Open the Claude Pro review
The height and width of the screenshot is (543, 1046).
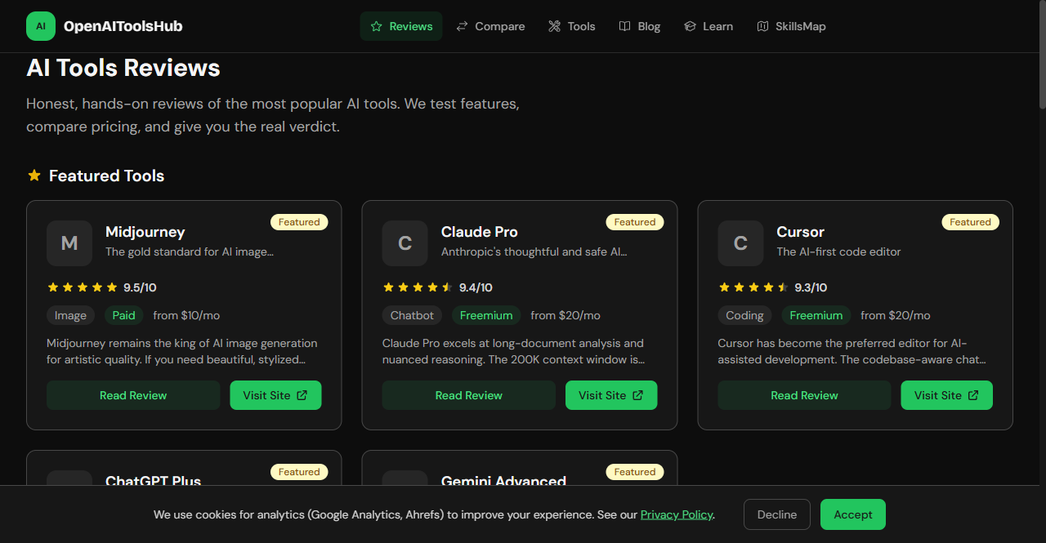click(x=468, y=395)
